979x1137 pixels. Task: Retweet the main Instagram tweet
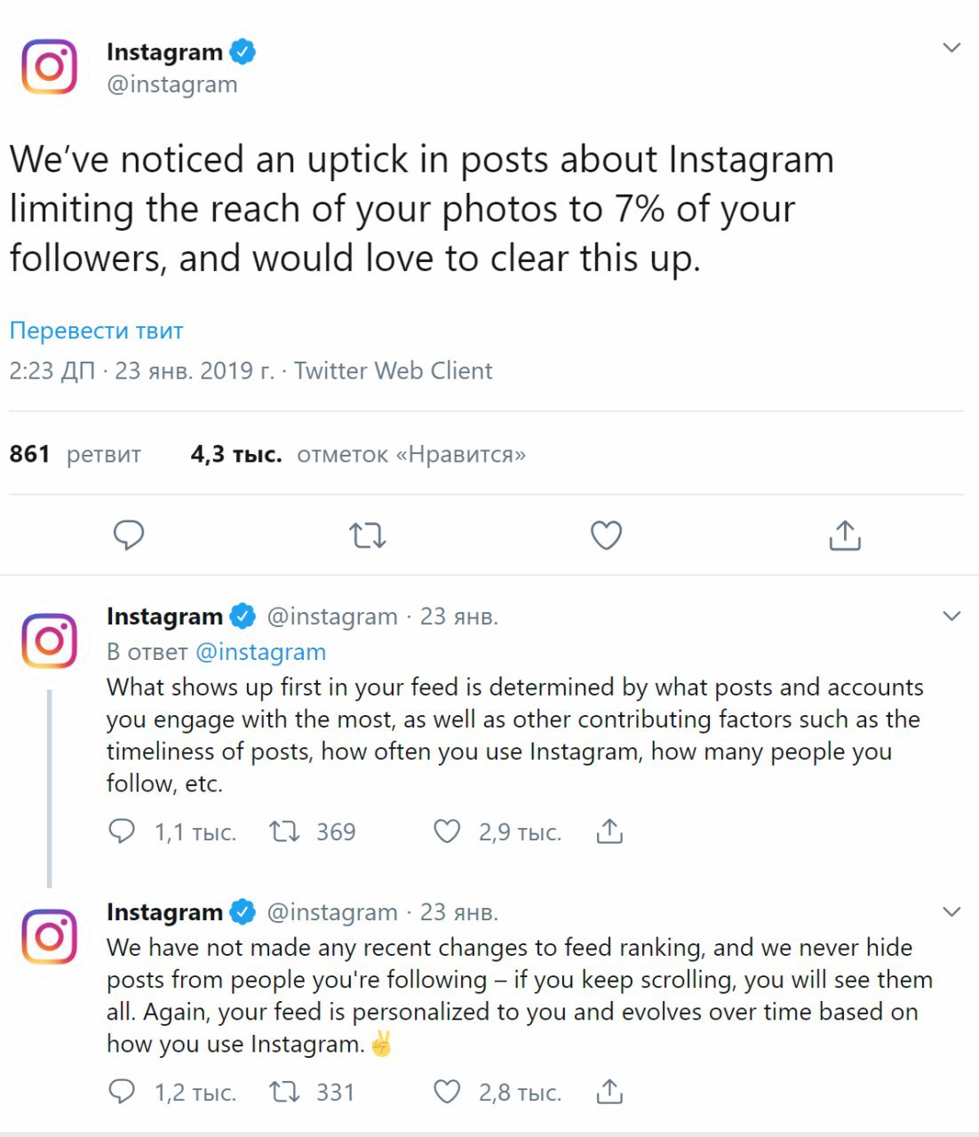(367, 536)
